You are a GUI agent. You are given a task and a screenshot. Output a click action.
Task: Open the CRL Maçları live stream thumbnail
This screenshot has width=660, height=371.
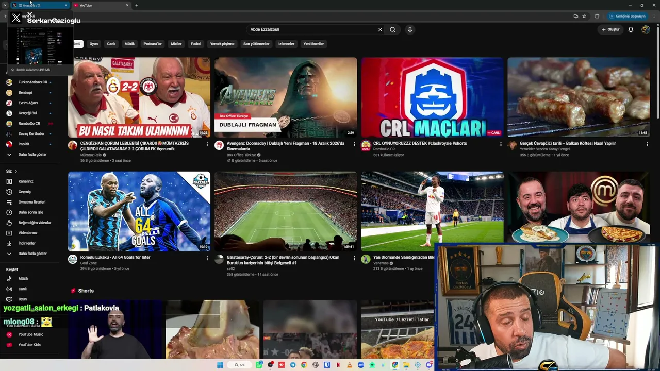(432, 97)
